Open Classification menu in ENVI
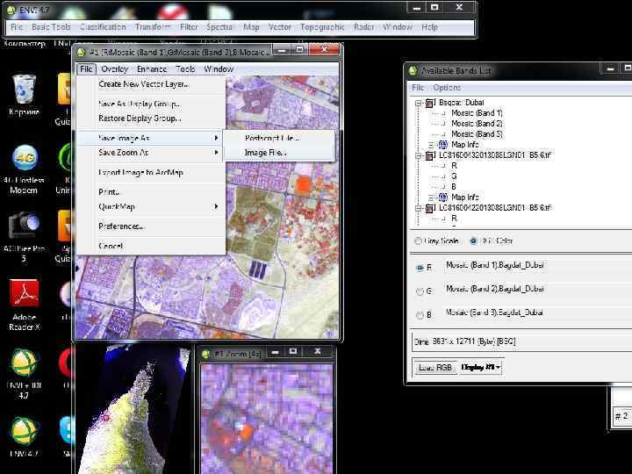 (x=103, y=27)
